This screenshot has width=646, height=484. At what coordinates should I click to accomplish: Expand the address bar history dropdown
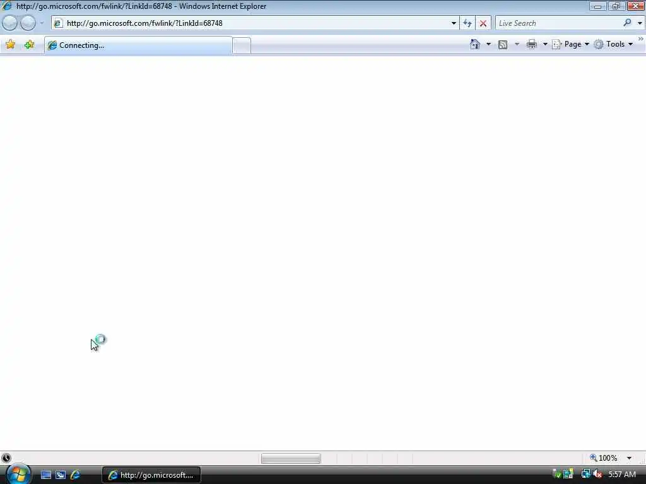(454, 23)
